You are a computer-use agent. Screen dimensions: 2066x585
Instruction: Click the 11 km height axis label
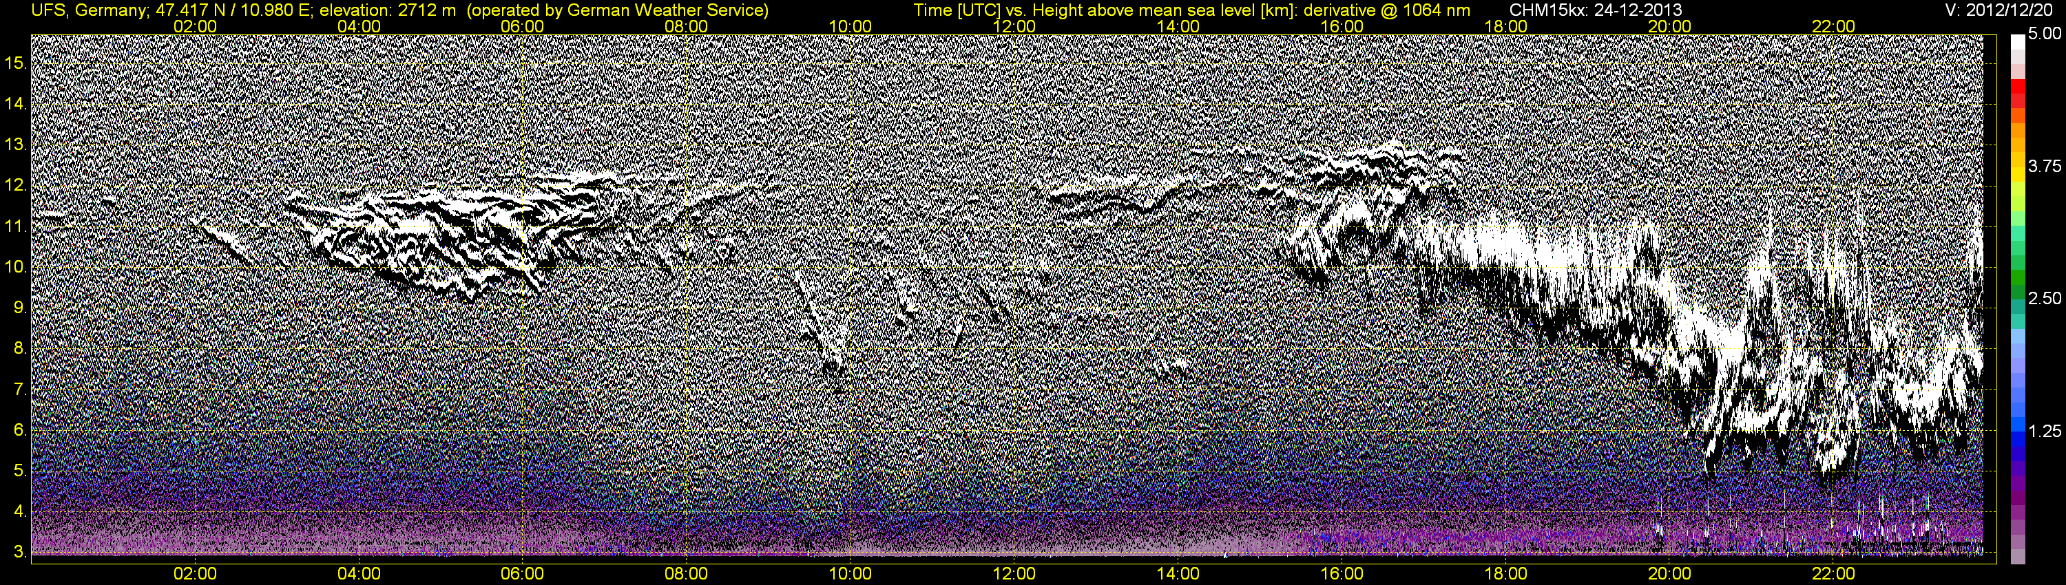coord(16,227)
